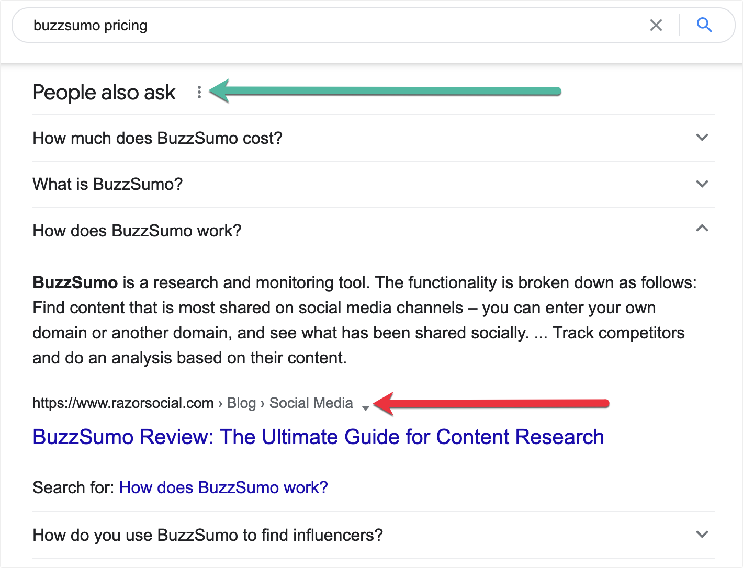Click the dropdown arrow next to Social Media breadcrumb

tap(365, 406)
